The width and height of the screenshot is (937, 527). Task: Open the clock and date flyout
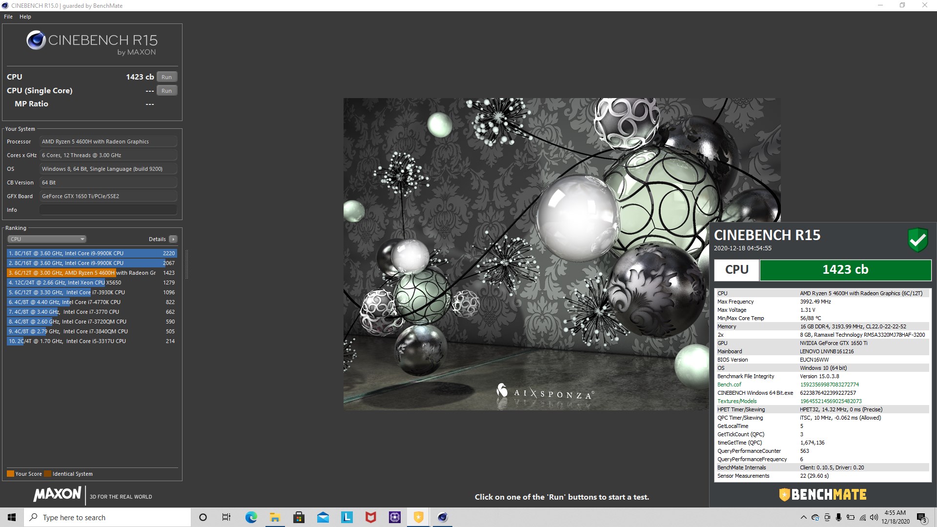coord(895,517)
